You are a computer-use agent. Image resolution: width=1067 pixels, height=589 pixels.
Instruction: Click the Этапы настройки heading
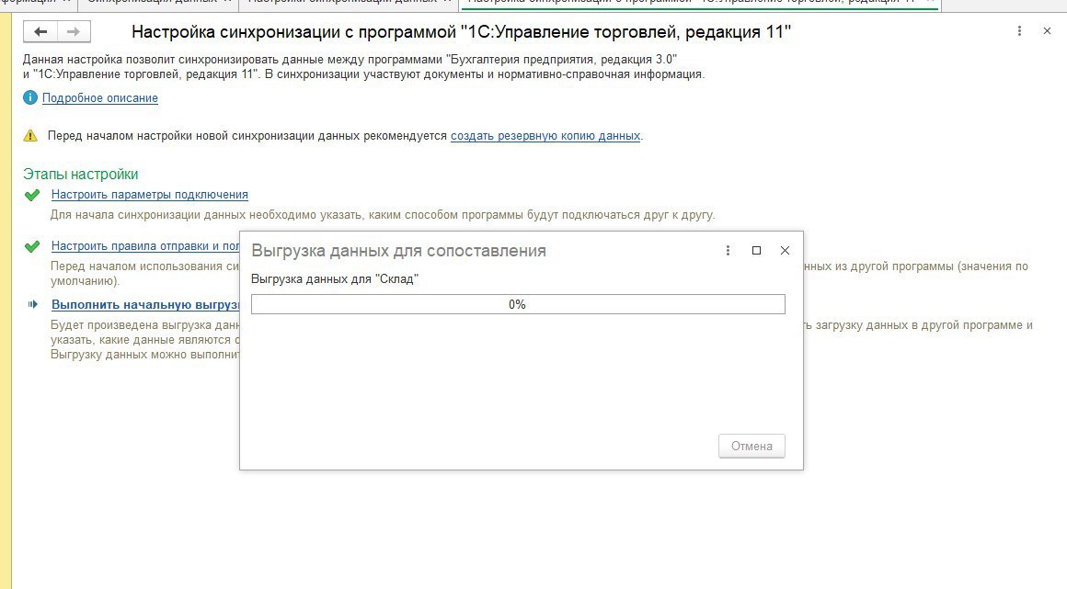pos(80,174)
